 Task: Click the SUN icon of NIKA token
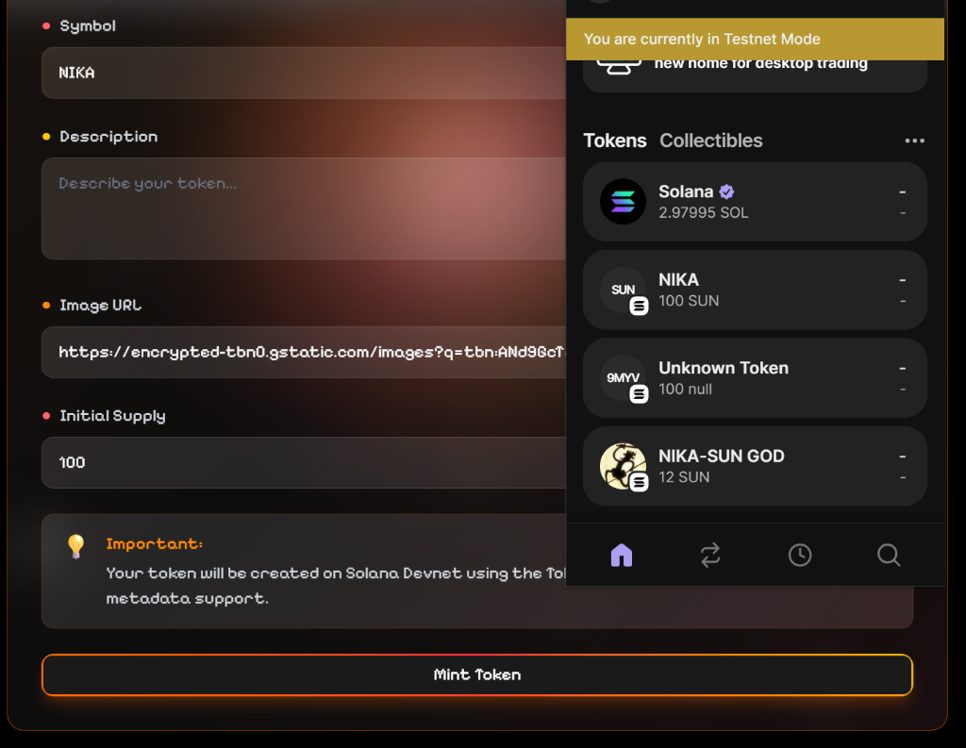(x=623, y=290)
